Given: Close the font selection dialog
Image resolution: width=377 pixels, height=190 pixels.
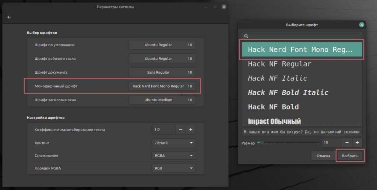Looking at the screenshot, I should (x=362, y=25).
